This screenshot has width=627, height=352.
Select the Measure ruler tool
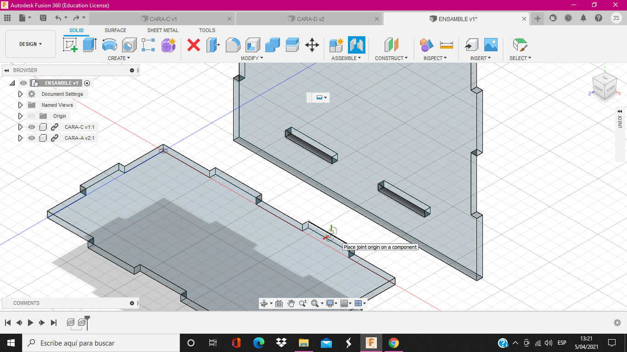[446, 45]
